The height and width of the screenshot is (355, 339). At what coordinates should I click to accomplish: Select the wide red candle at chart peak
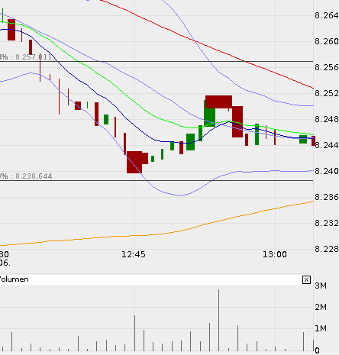(x=218, y=102)
